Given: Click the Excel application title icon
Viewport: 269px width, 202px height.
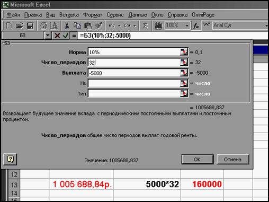Looking at the screenshot, I should (5, 5).
